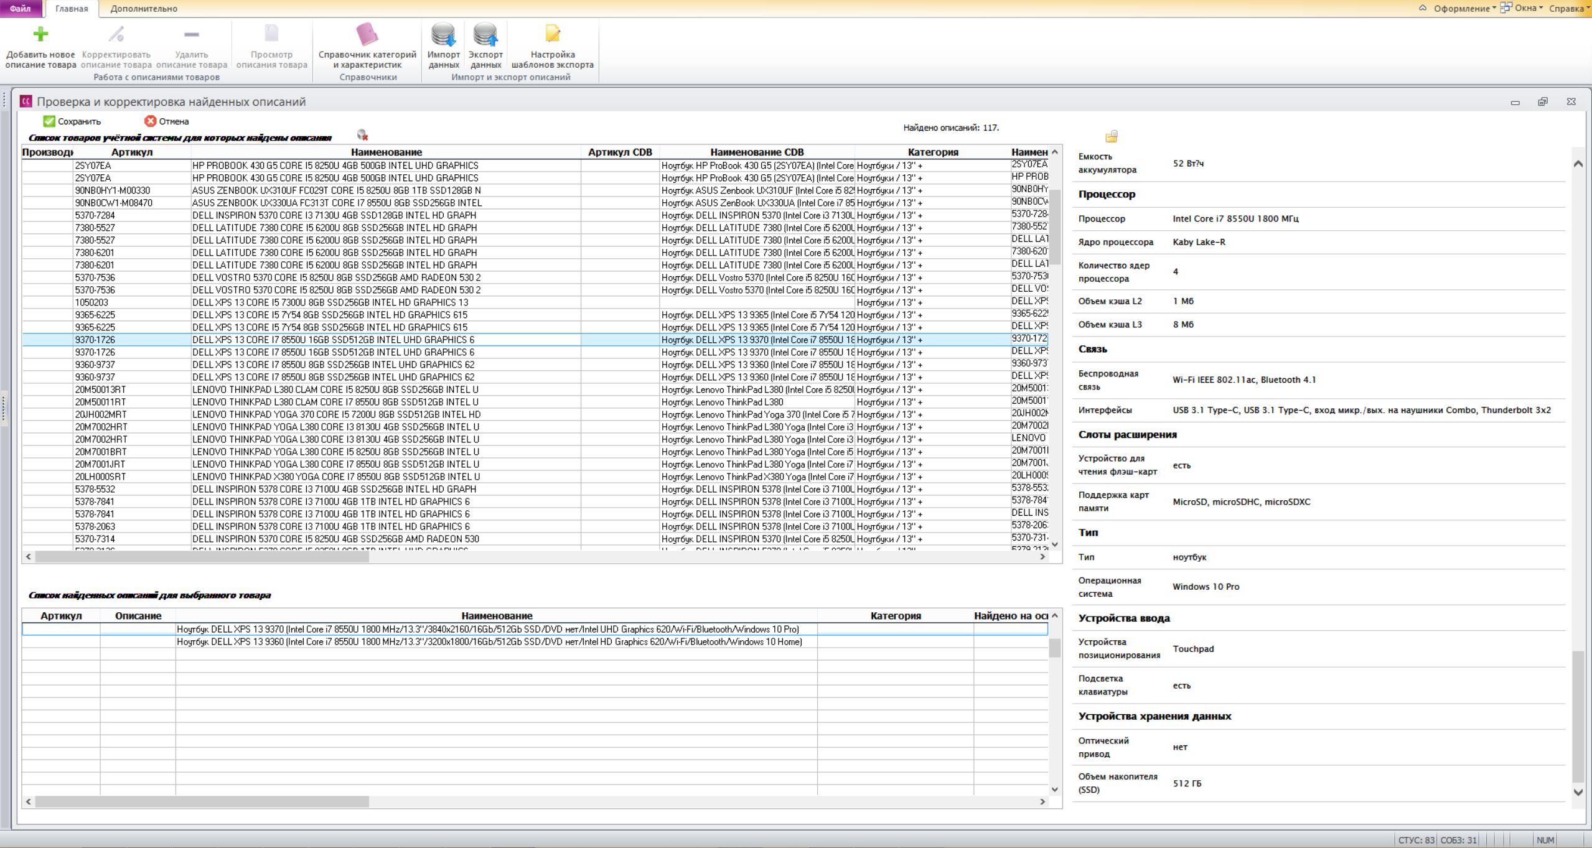
Task: Click the 'Kaby Lake-R' processor core value
Action: 1199,242
